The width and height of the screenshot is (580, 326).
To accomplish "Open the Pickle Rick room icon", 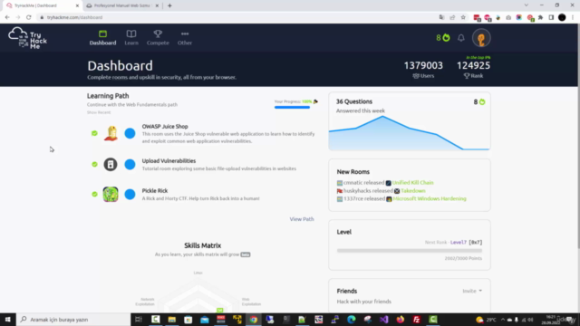I will [111, 194].
